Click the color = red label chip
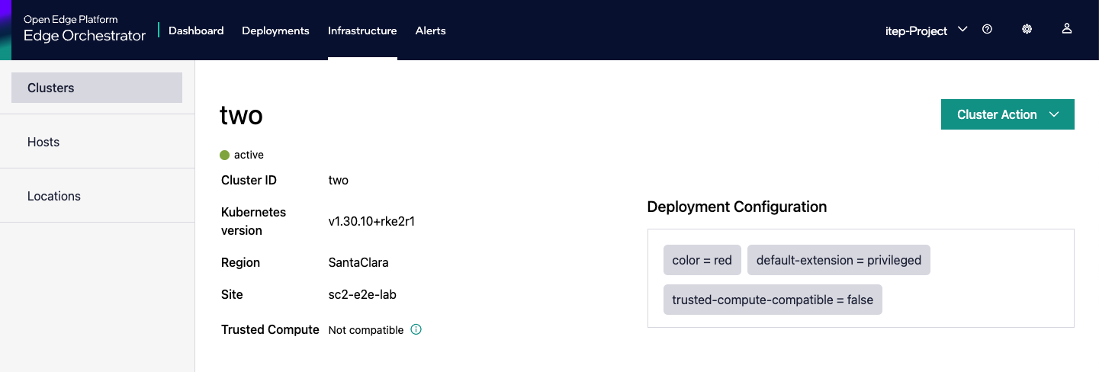The image size is (1099, 372). point(702,260)
